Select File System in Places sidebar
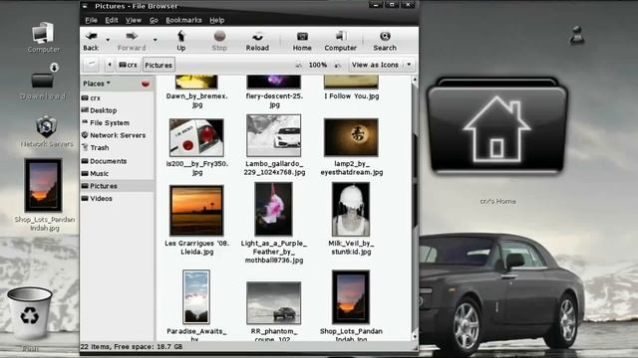Viewport: 638px width, 358px height. (118, 123)
